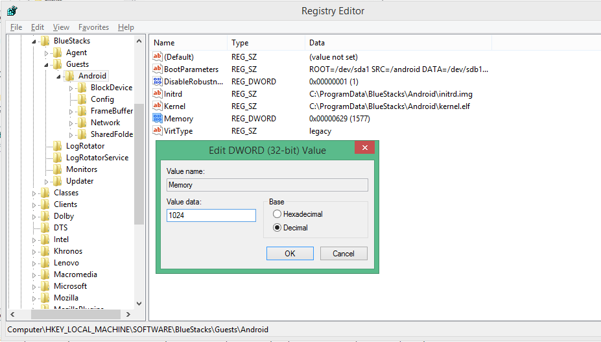
Task: Sort values by the Type column header
Action: click(266, 43)
